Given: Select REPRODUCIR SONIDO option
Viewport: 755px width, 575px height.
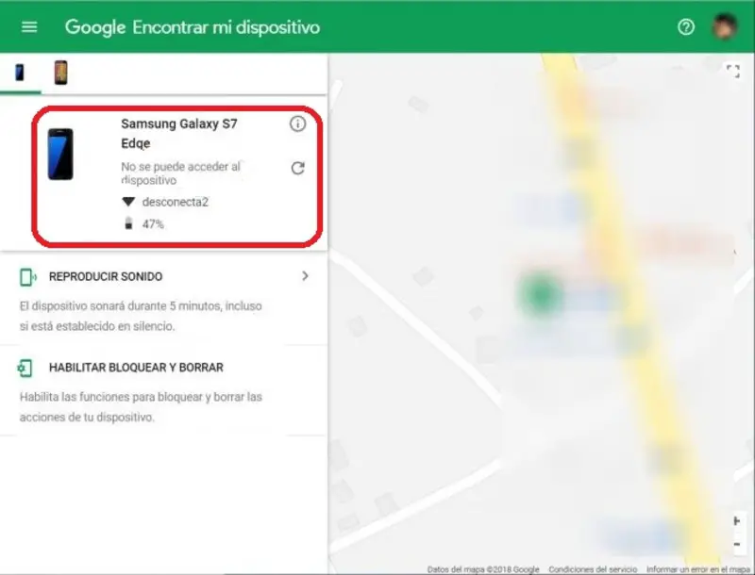Looking at the screenshot, I should point(106,277).
